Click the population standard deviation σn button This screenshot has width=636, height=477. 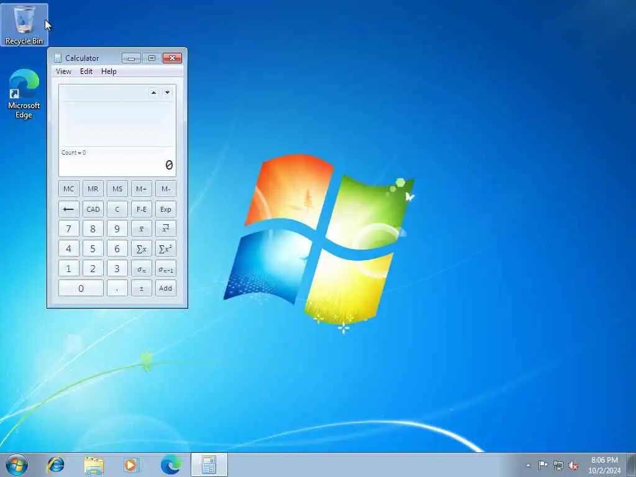141,268
